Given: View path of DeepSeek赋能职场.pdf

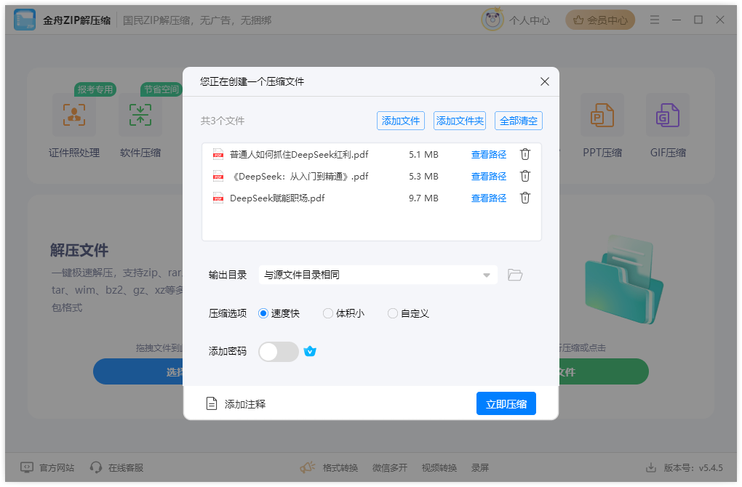Looking at the screenshot, I should (x=489, y=198).
